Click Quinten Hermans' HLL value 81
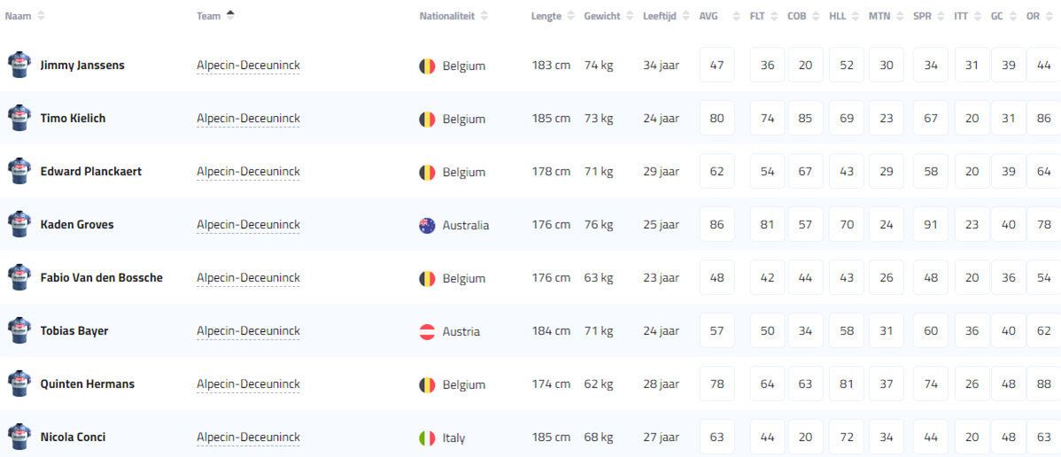 point(847,384)
